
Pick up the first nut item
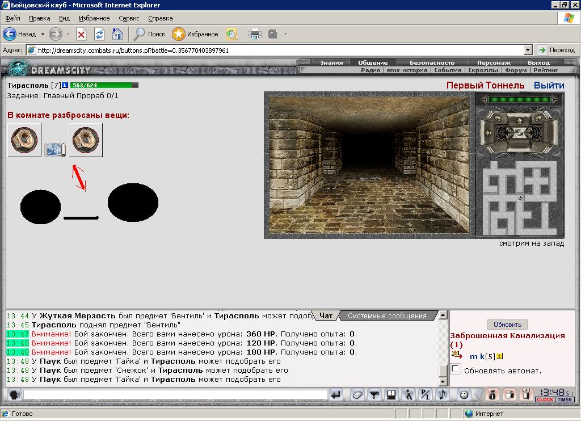point(24,140)
